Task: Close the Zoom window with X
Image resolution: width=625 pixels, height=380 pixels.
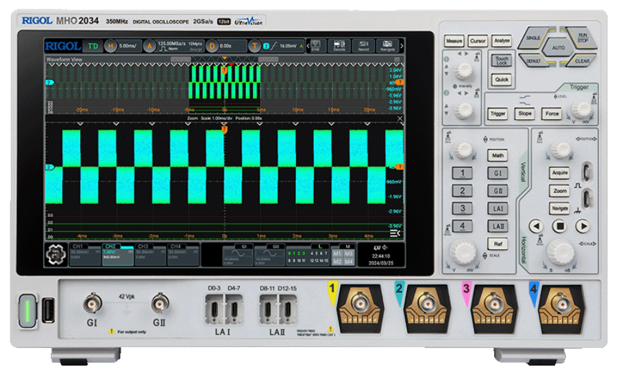Action: (401, 118)
